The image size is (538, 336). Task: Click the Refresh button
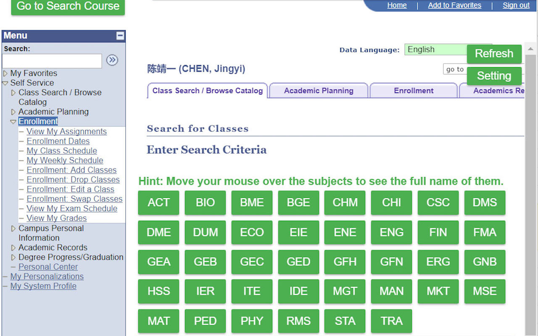pyautogui.click(x=494, y=54)
